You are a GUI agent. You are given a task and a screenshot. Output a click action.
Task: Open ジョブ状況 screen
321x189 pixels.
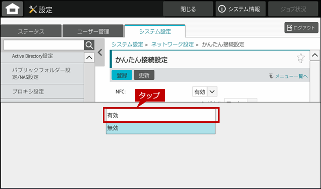[x=293, y=9]
